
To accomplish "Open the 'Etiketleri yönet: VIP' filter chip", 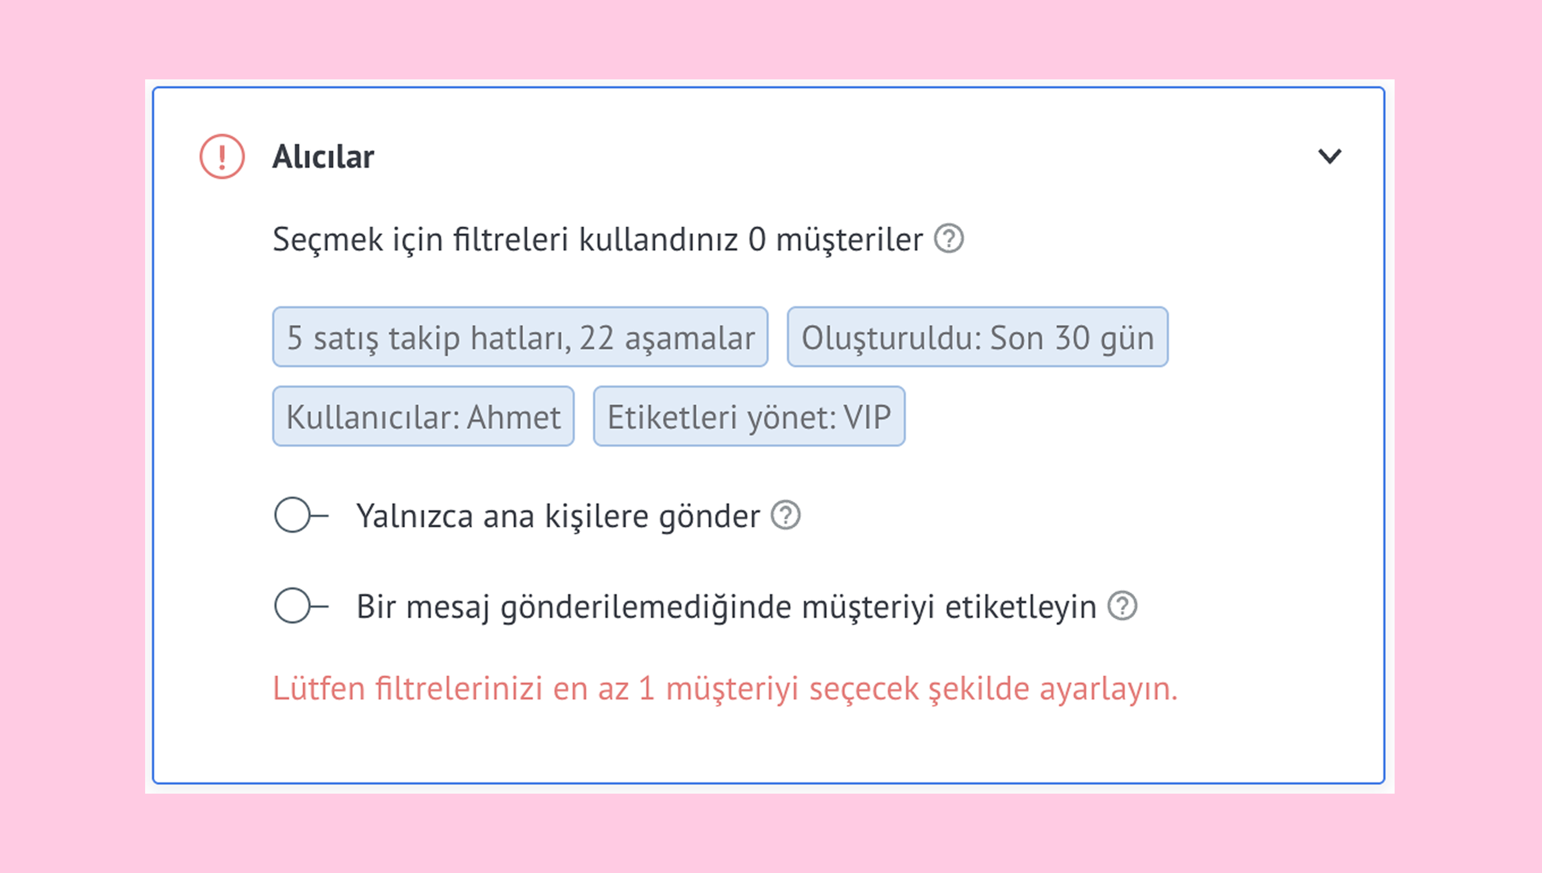I will tap(749, 416).
